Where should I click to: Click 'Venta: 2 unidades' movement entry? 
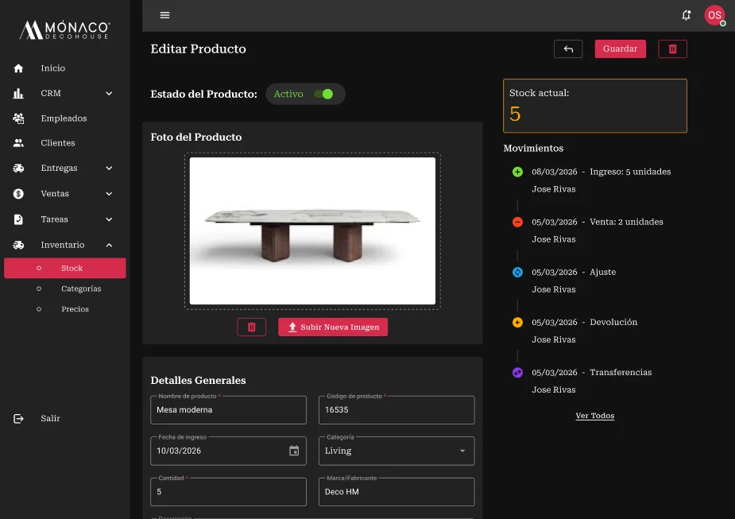coord(626,223)
